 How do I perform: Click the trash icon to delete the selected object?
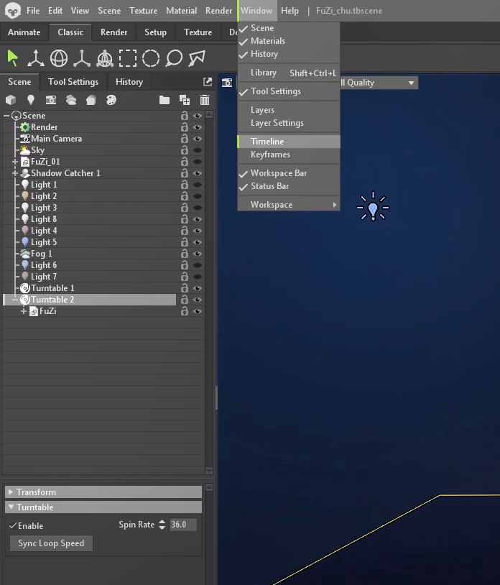click(x=205, y=100)
